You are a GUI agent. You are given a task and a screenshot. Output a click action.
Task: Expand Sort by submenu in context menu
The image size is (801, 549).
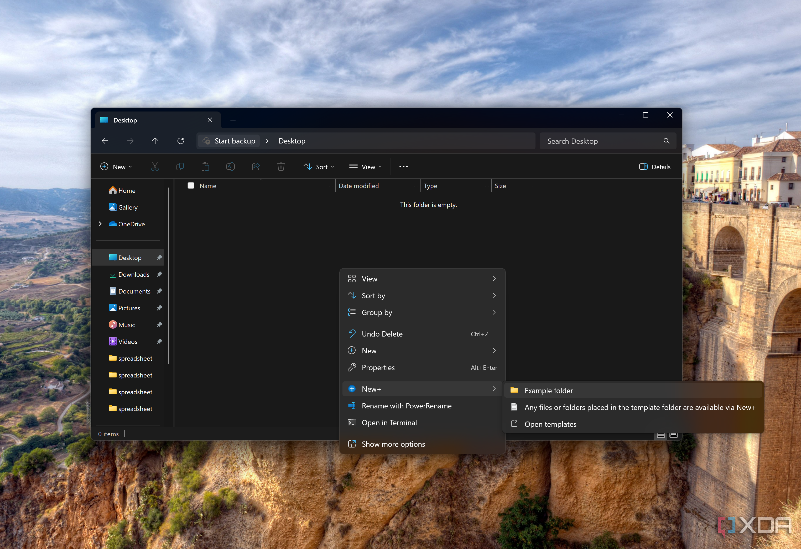tap(422, 296)
